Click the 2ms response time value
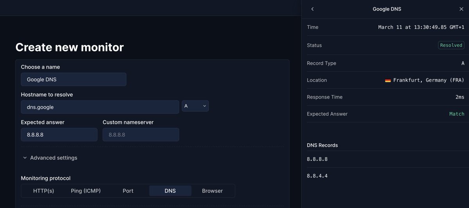Viewport: 469px width, 208px height. (x=460, y=97)
